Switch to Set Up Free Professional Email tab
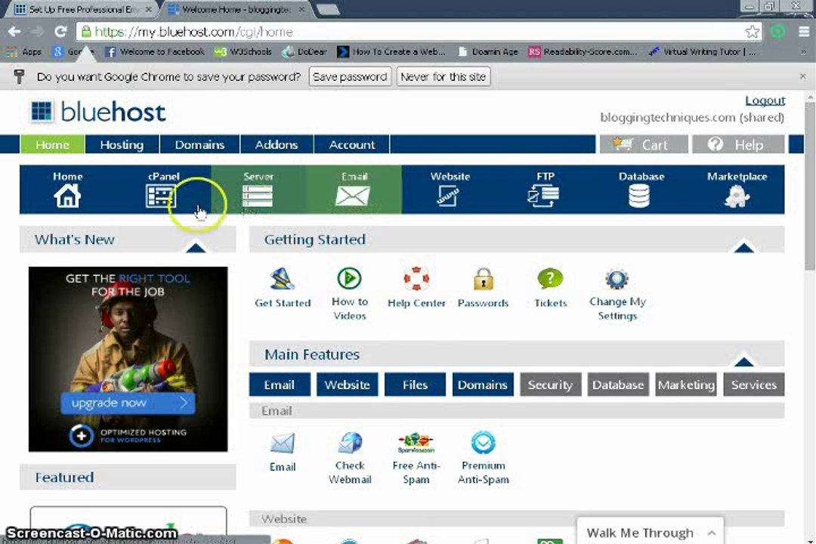 pyautogui.click(x=82, y=9)
